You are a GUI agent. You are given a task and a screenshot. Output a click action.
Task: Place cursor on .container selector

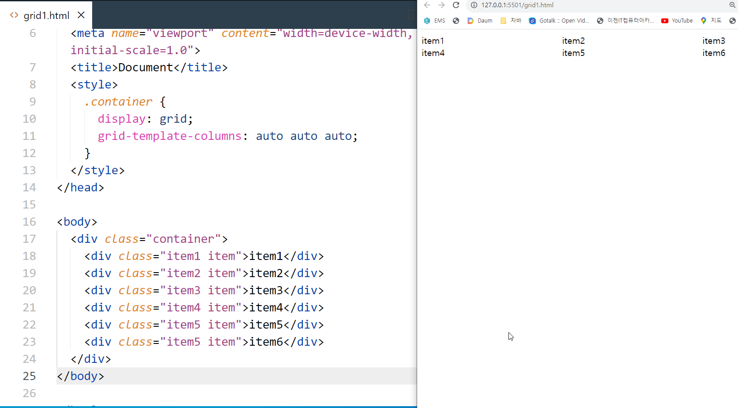[118, 102]
